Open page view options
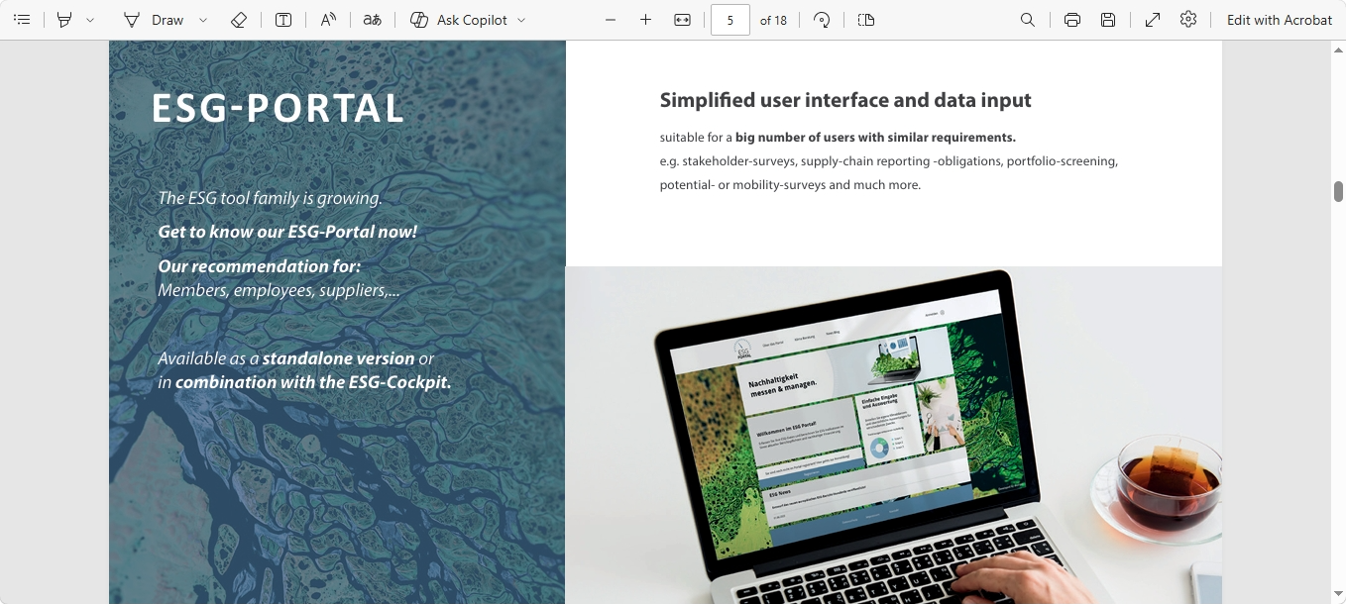 pos(866,20)
